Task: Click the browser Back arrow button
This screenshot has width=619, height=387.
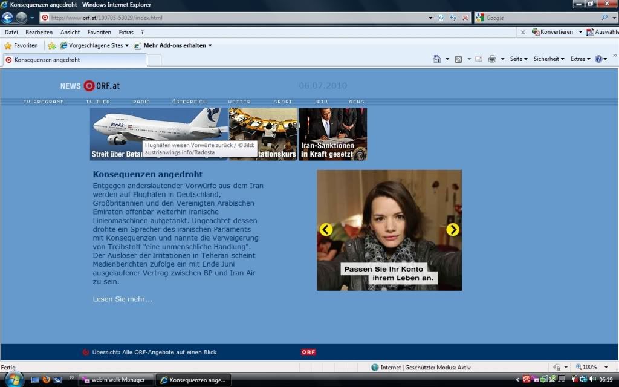Action: click(8, 18)
